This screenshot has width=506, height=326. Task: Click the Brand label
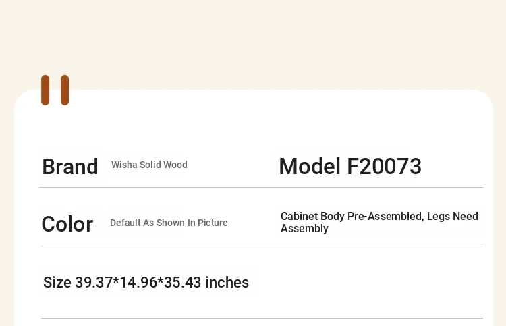pos(70,167)
